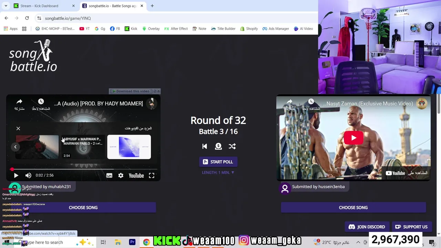Screen dimensions: 441x248
Task: Play the Nasyt Zaman video
Action: pos(353,138)
